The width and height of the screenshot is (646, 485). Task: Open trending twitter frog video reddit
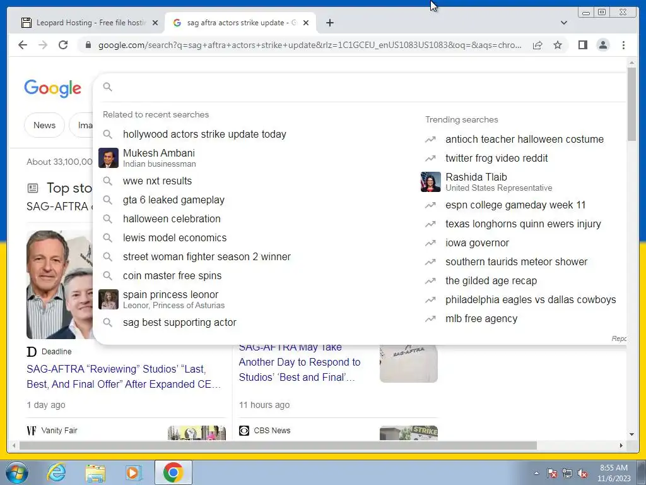coord(496,159)
